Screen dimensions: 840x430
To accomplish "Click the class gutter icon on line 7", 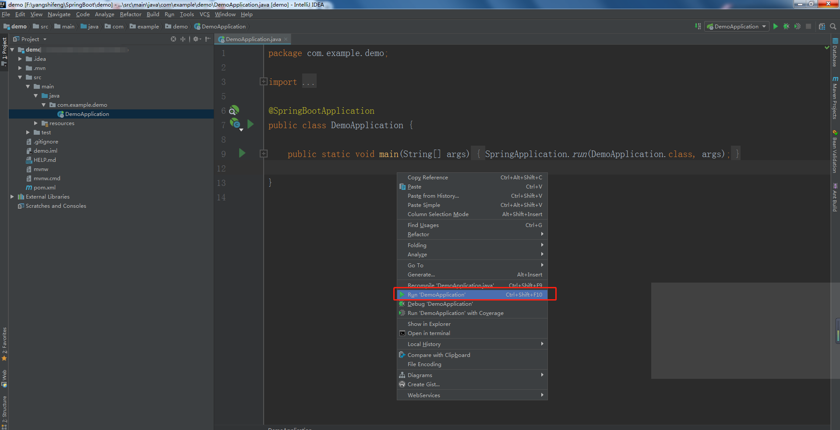I will 236,124.
